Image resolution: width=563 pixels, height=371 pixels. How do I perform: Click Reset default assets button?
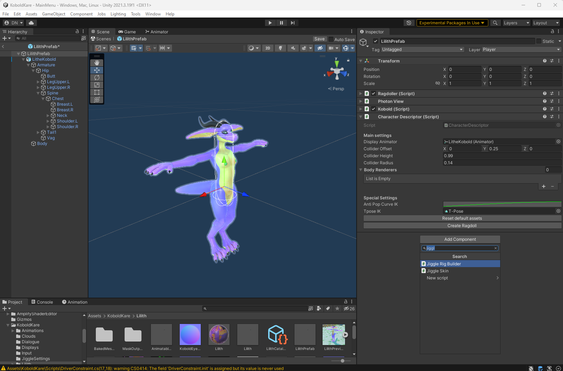[463, 218]
